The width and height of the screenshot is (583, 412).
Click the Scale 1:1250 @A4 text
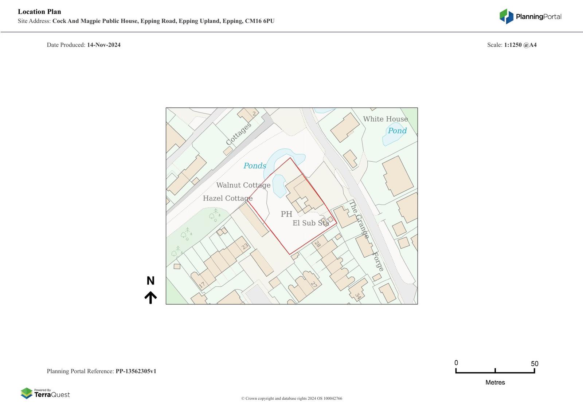[512, 45]
